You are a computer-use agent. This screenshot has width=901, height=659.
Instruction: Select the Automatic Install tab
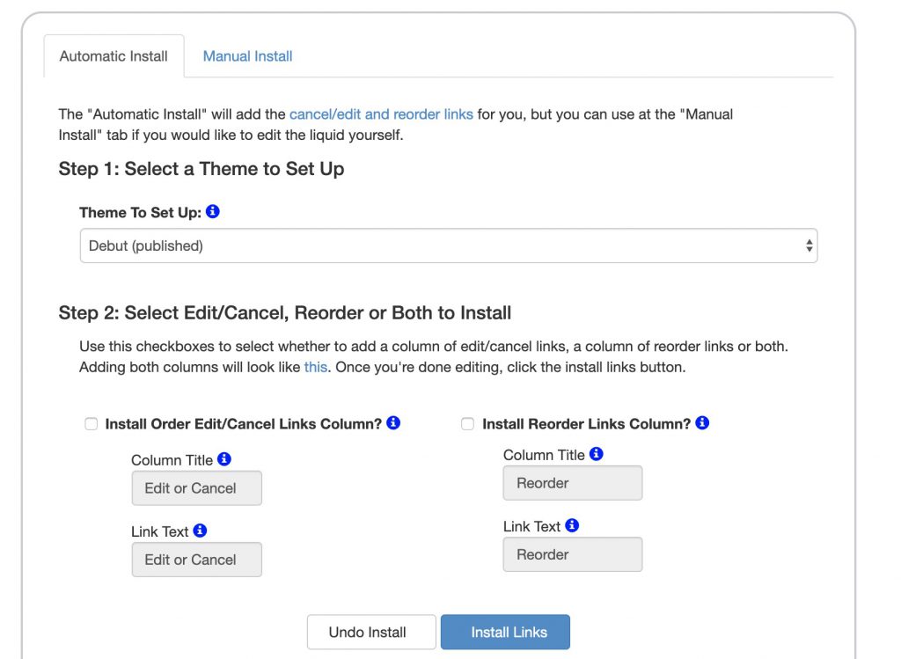pos(114,56)
